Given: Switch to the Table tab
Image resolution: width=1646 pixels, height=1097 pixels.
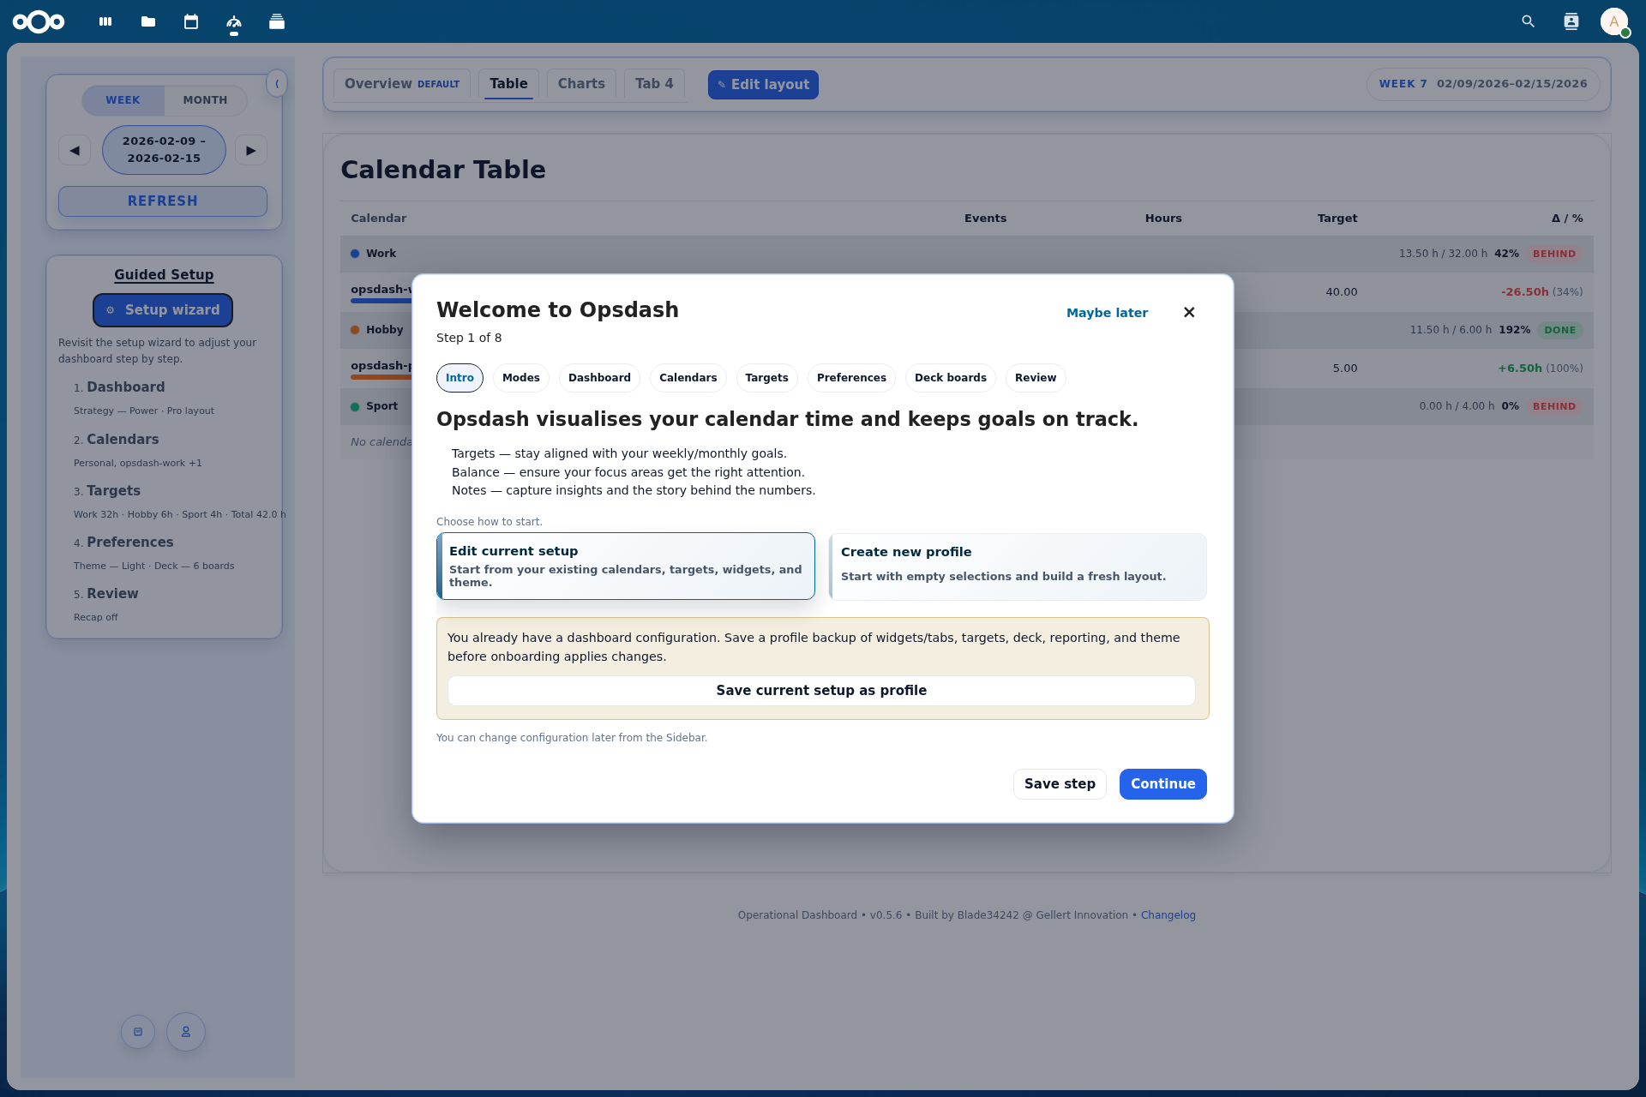Looking at the screenshot, I should click(508, 84).
